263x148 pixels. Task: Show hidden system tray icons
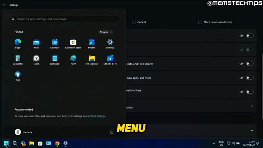pyautogui.click(x=214, y=143)
